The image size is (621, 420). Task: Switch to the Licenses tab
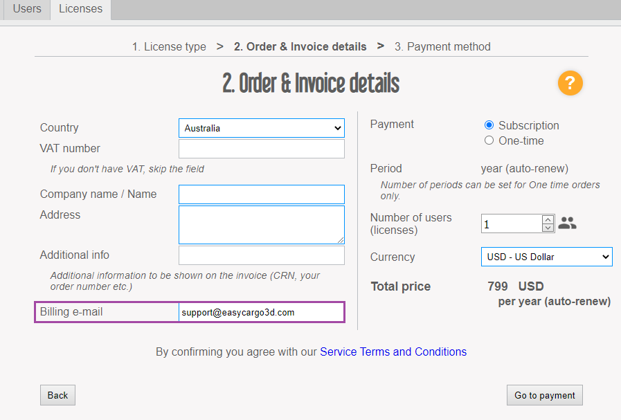tap(80, 9)
